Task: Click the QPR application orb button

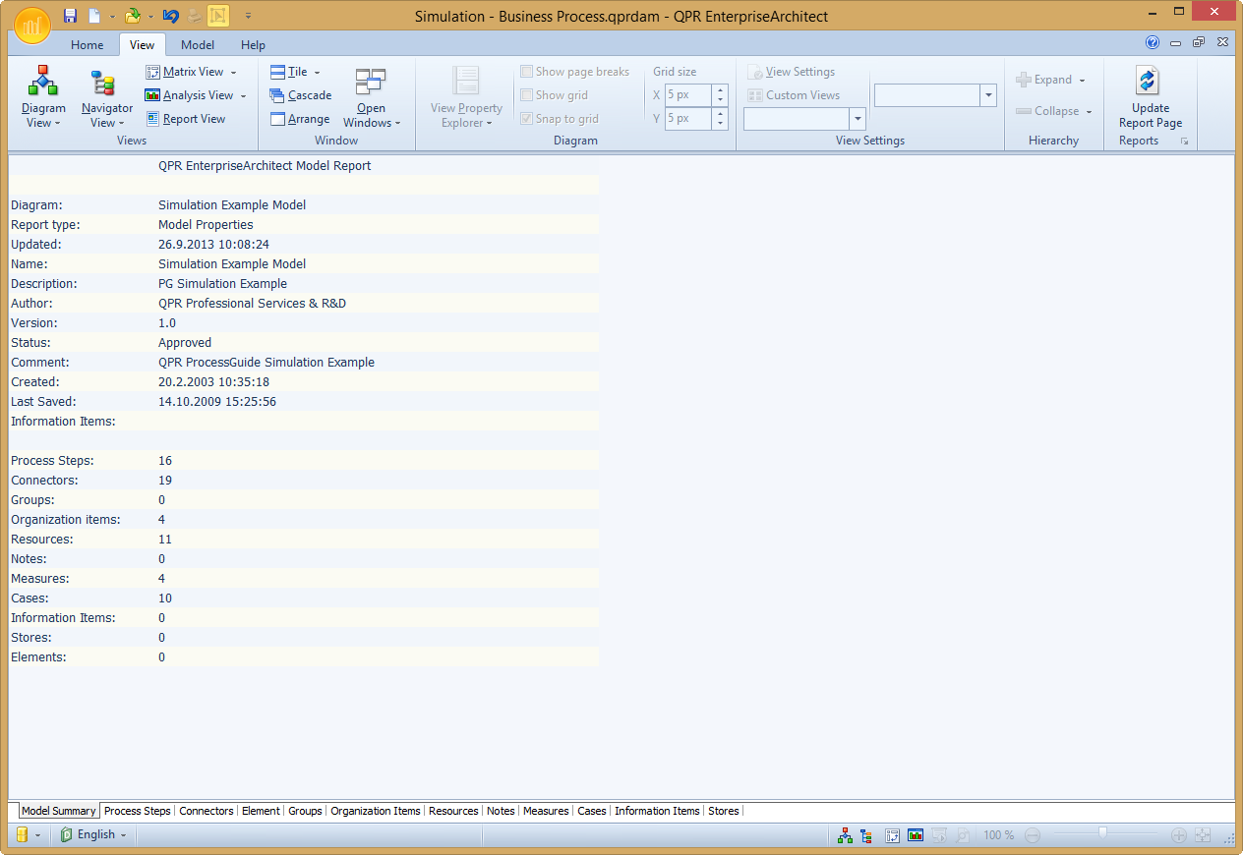Action: click(x=32, y=25)
